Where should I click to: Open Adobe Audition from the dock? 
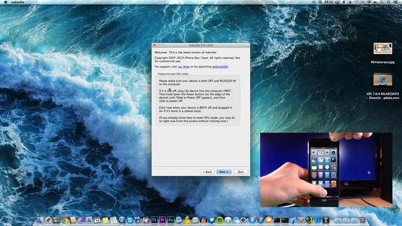point(171,220)
